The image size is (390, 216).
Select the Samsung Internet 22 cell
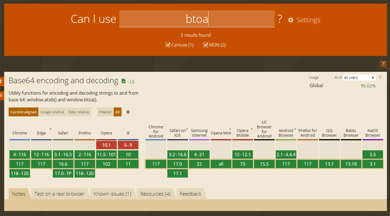(x=199, y=164)
